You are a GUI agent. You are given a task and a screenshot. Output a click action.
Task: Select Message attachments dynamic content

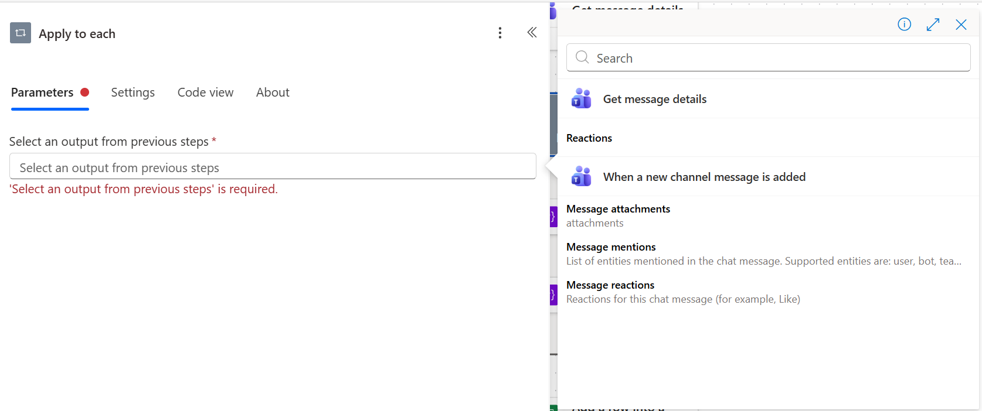coord(768,215)
